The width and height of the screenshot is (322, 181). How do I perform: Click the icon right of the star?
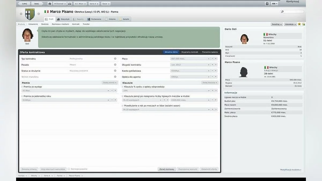point(303,24)
